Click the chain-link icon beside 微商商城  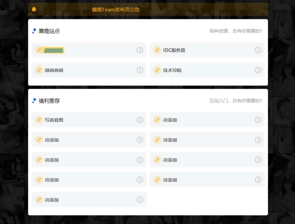point(39,70)
